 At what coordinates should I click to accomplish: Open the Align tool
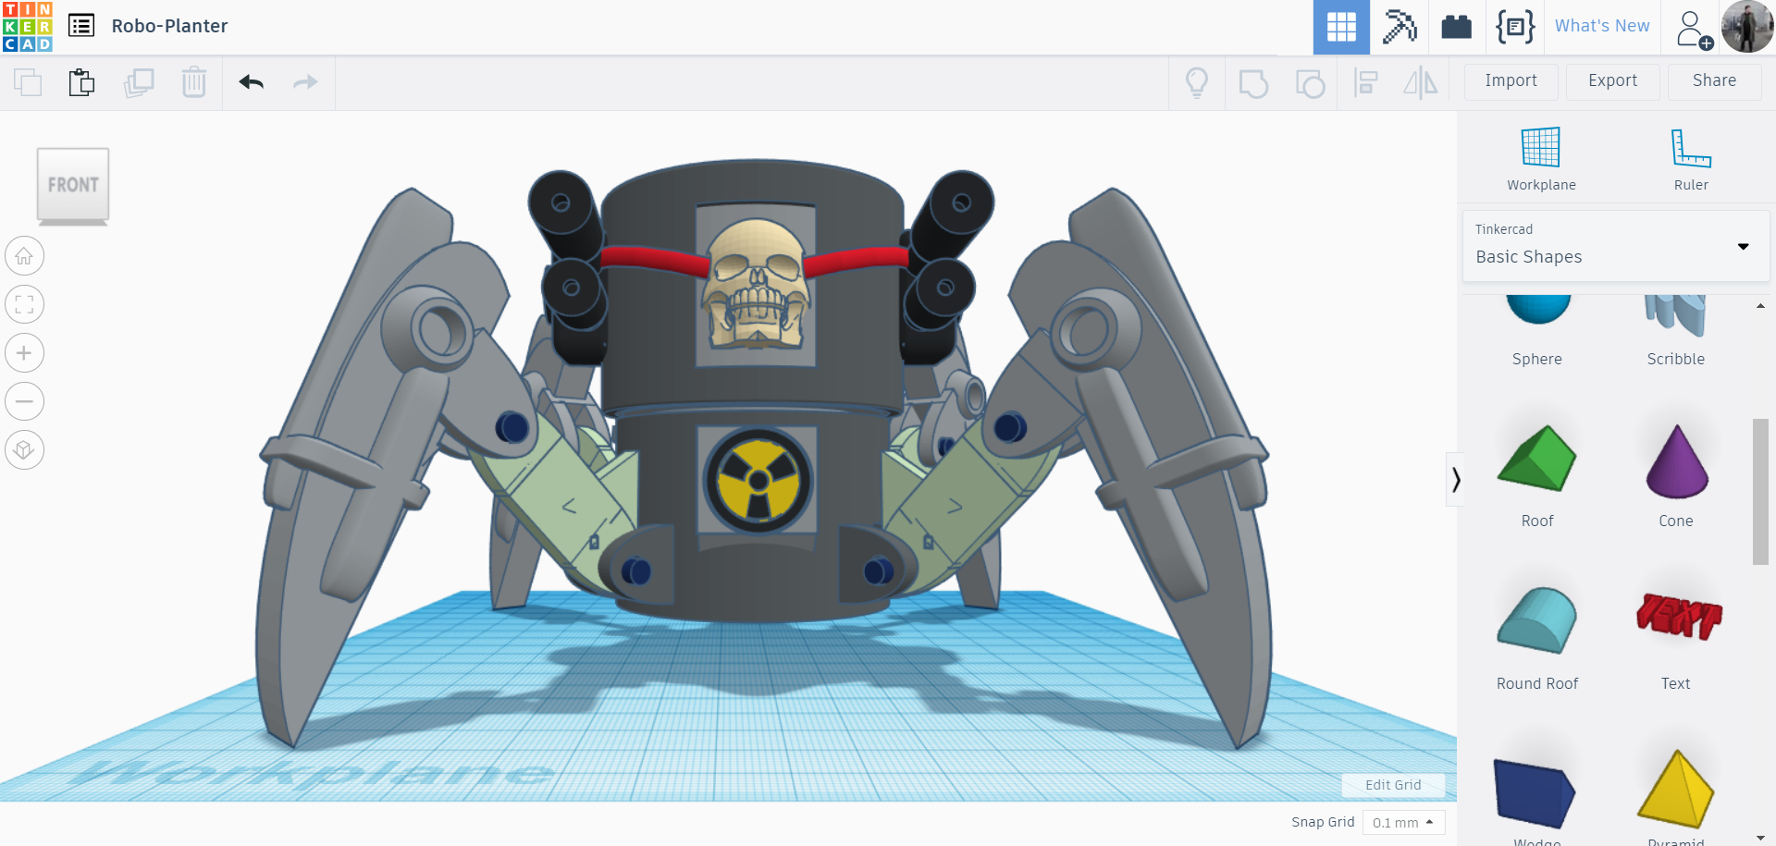[1366, 82]
